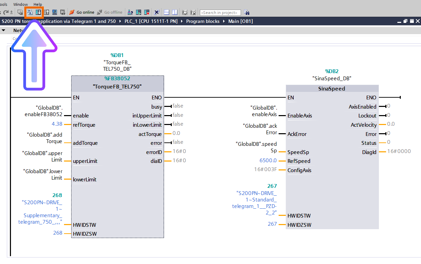
Task: Open breadcrumb arrow after Program blocks
Action: [x=223, y=21]
